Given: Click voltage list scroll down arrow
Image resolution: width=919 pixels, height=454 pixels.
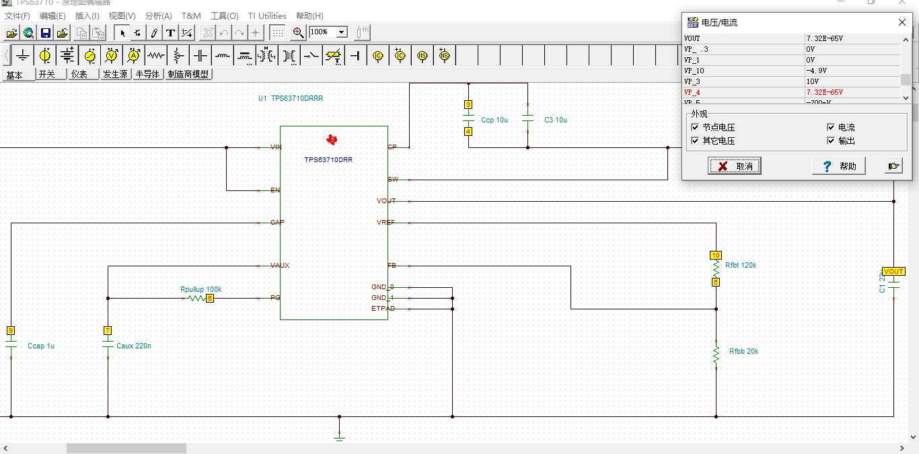Looking at the screenshot, I should coord(906,98).
